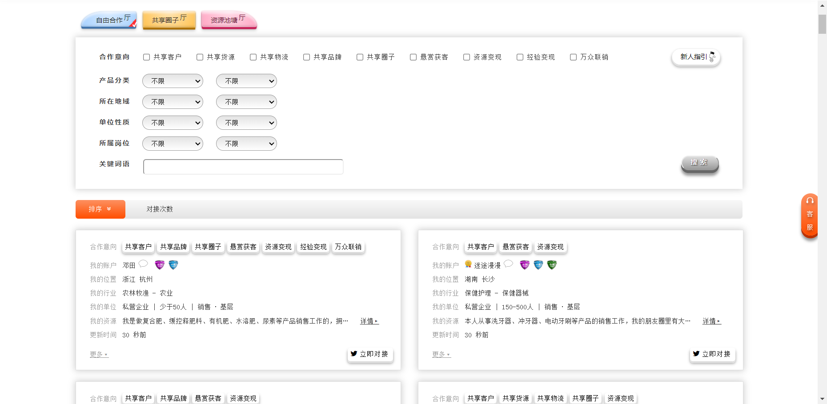The width and height of the screenshot is (827, 404).
Task: Check the 万众联销 cooperation filter
Action: (573, 57)
